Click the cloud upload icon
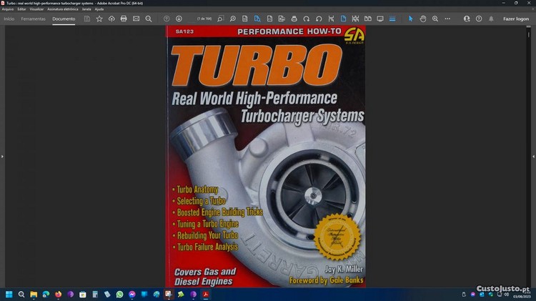This screenshot has width=536, height=301. 111,19
